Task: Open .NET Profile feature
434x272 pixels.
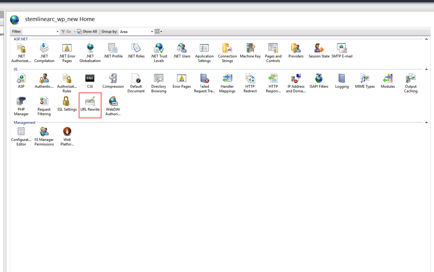Action: 113,51
